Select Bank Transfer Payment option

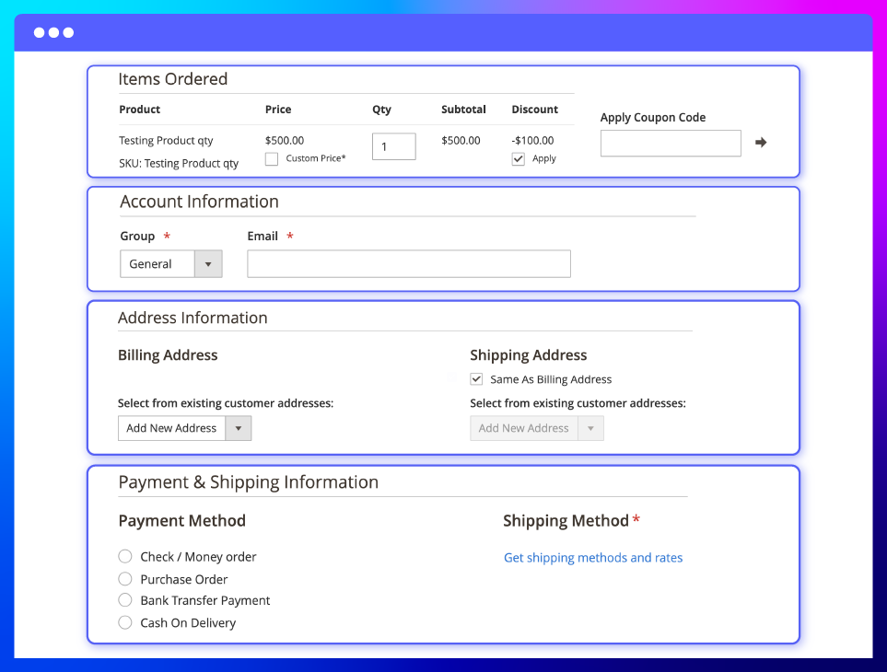(126, 600)
